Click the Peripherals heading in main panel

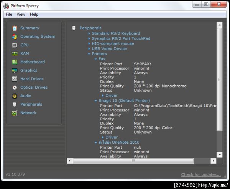pos(90,28)
